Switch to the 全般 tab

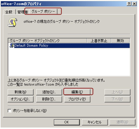pyautogui.click(x=9, y=12)
